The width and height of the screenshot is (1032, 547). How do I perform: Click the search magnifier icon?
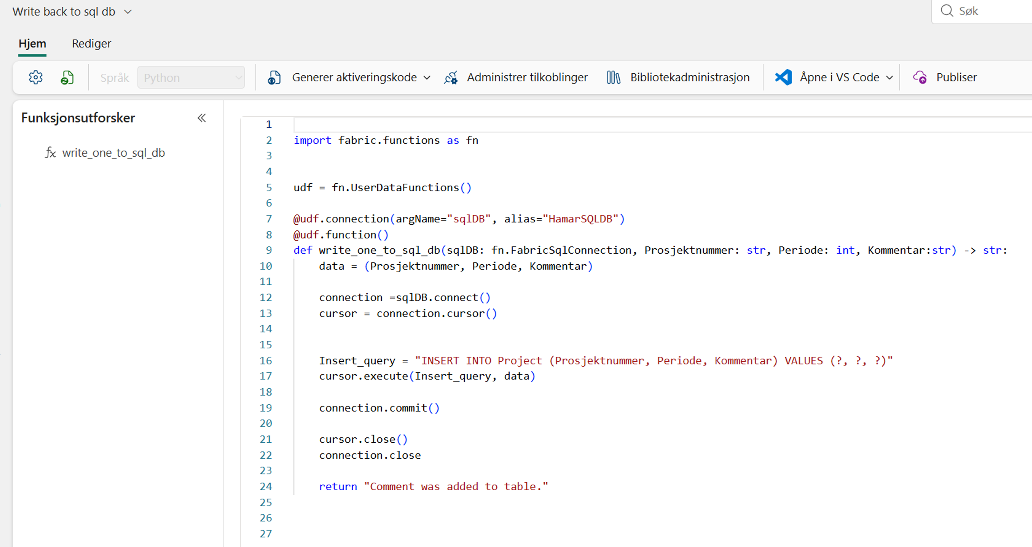[947, 11]
